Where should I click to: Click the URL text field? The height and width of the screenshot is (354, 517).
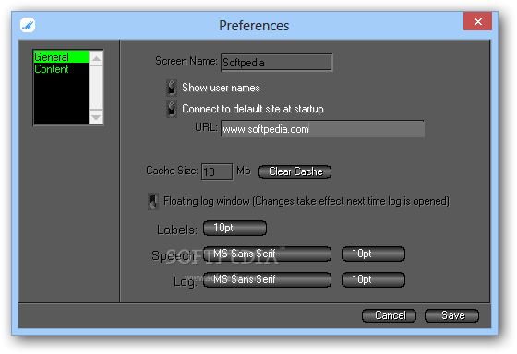pyautogui.click(x=322, y=129)
